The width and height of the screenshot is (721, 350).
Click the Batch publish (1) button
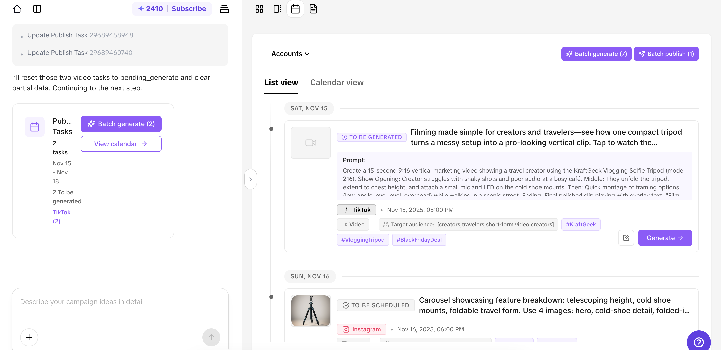pyautogui.click(x=666, y=54)
